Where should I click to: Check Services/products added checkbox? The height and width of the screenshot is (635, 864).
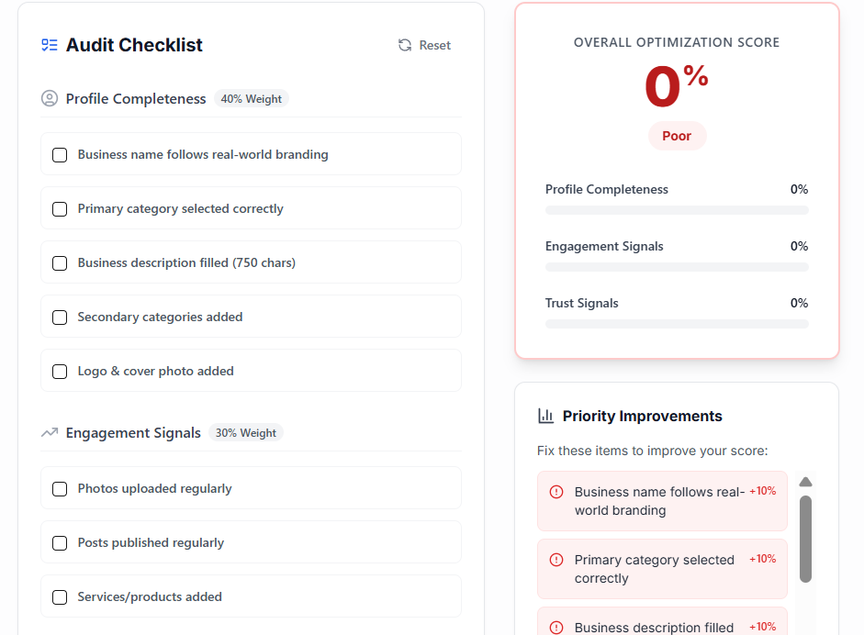point(60,596)
